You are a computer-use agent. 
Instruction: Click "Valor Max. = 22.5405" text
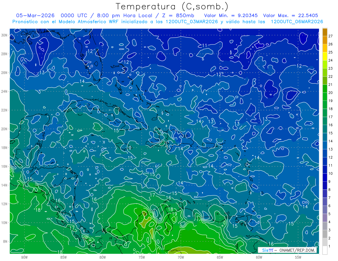290,15
